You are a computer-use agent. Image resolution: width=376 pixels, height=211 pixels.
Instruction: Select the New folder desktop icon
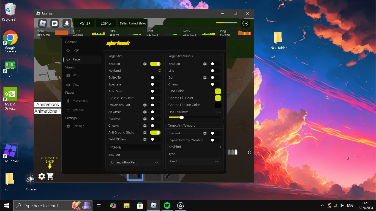[278, 40]
